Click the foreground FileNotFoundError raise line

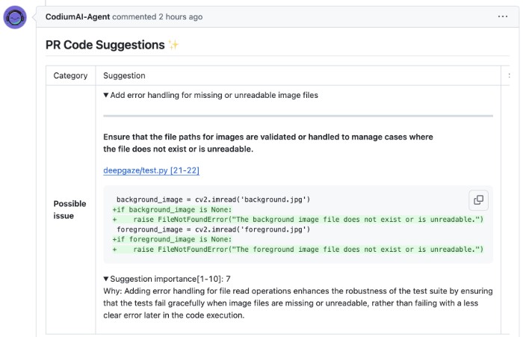298,250
